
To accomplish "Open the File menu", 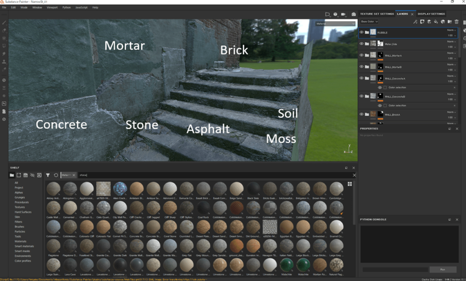I will point(4,7).
